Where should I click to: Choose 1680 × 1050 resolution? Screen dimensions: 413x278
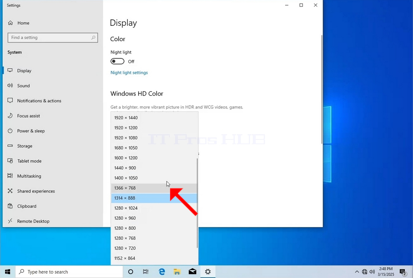[x=154, y=148]
